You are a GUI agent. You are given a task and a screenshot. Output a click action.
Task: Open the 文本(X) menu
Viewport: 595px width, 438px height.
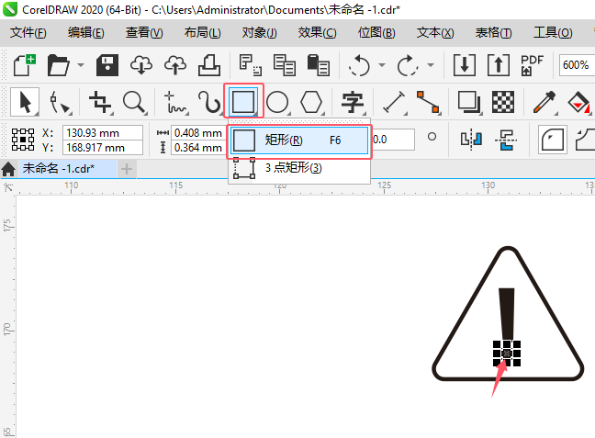tap(435, 33)
